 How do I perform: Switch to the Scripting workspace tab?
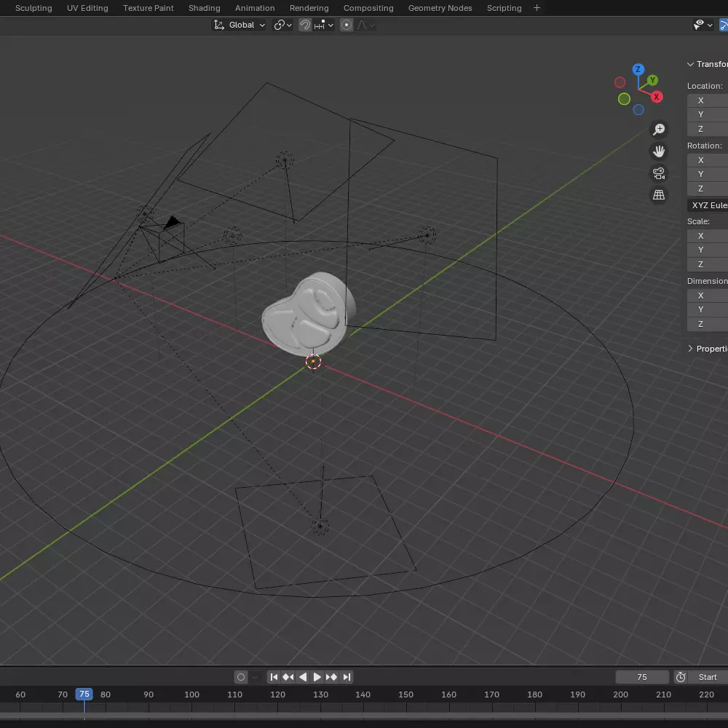point(505,8)
